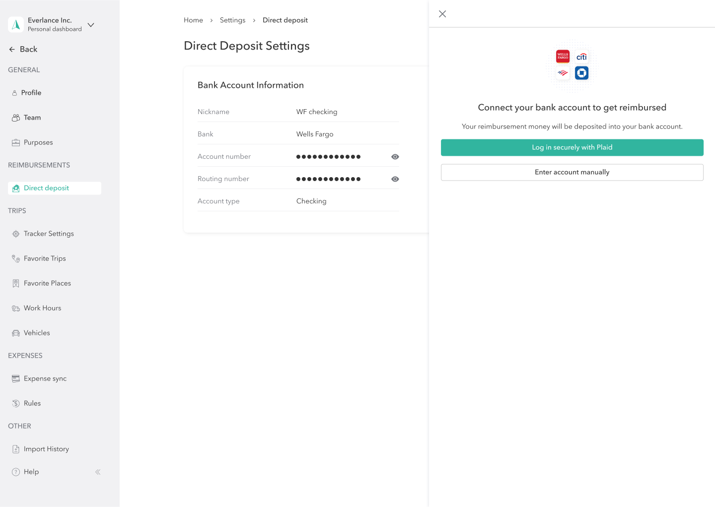Click the Purposes briefcase icon
Viewport: 715px width, 507px height.
16,142
